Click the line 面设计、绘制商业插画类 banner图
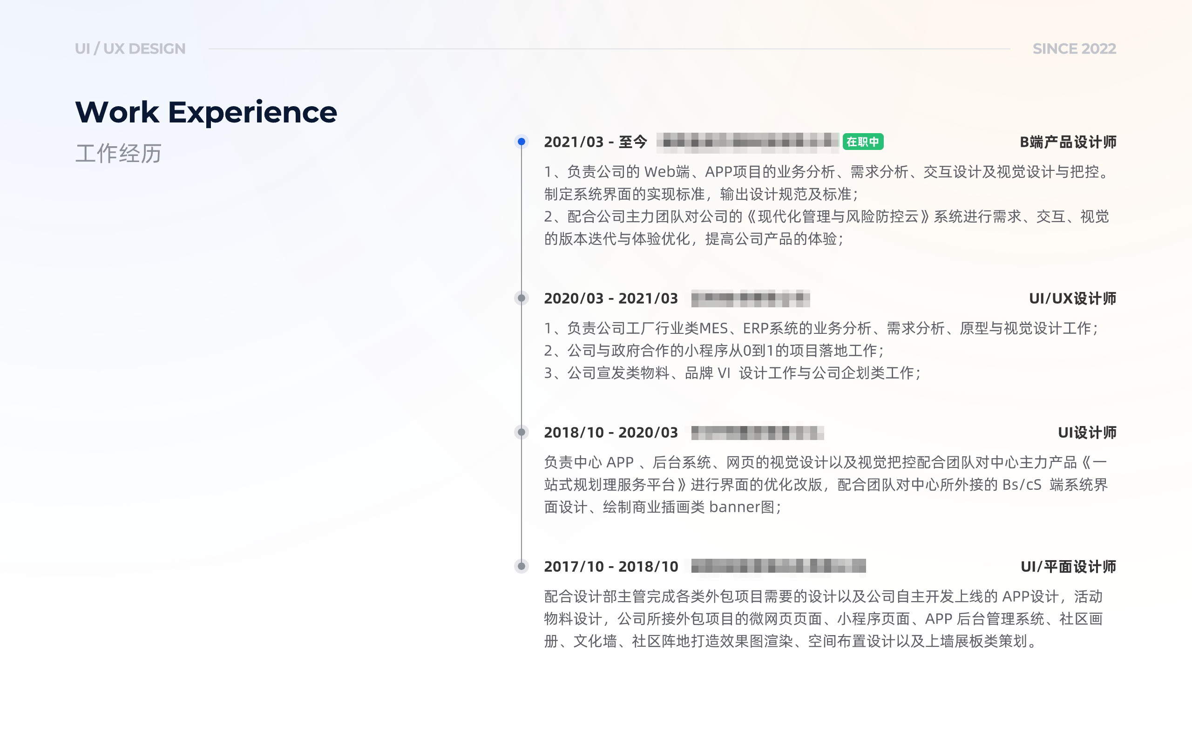 (x=663, y=507)
